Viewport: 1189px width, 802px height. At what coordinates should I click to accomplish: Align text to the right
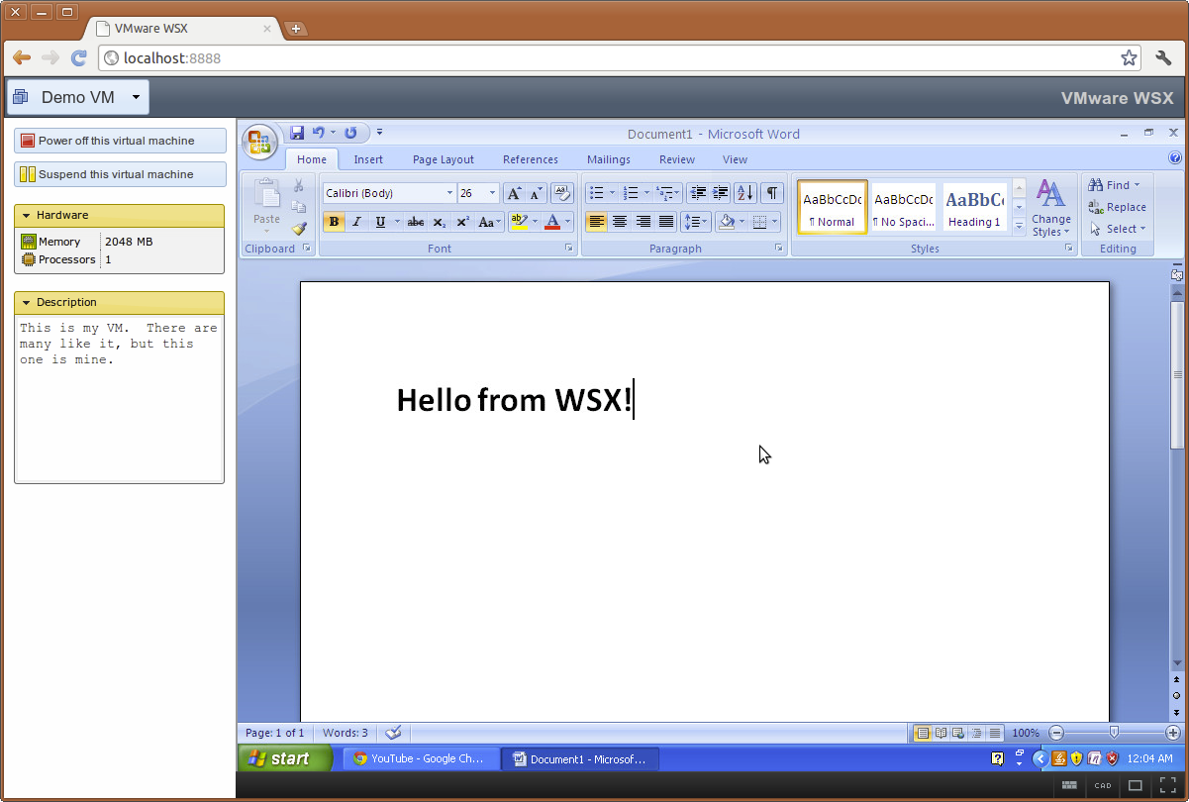click(x=643, y=222)
